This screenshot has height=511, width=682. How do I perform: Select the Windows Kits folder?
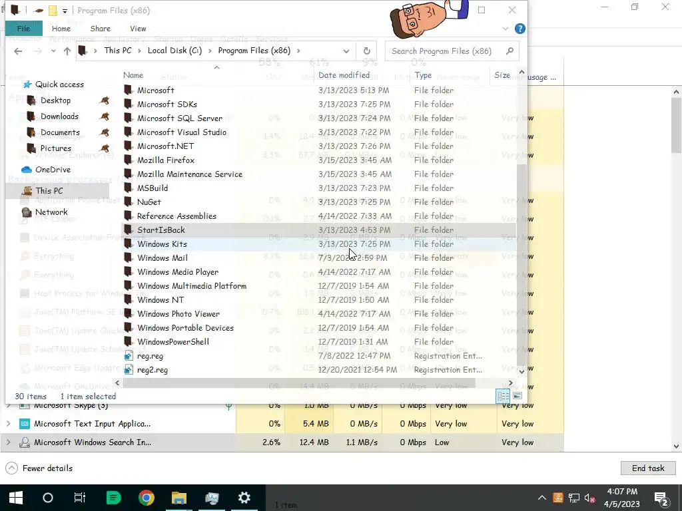(x=162, y=244)
